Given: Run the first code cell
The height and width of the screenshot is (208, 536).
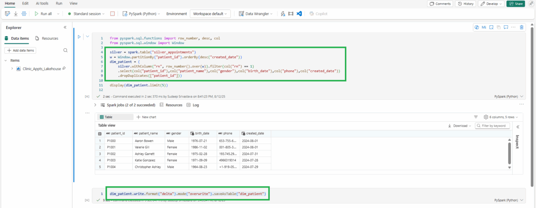Looking at the screenshot, I should tap(79, 37).
